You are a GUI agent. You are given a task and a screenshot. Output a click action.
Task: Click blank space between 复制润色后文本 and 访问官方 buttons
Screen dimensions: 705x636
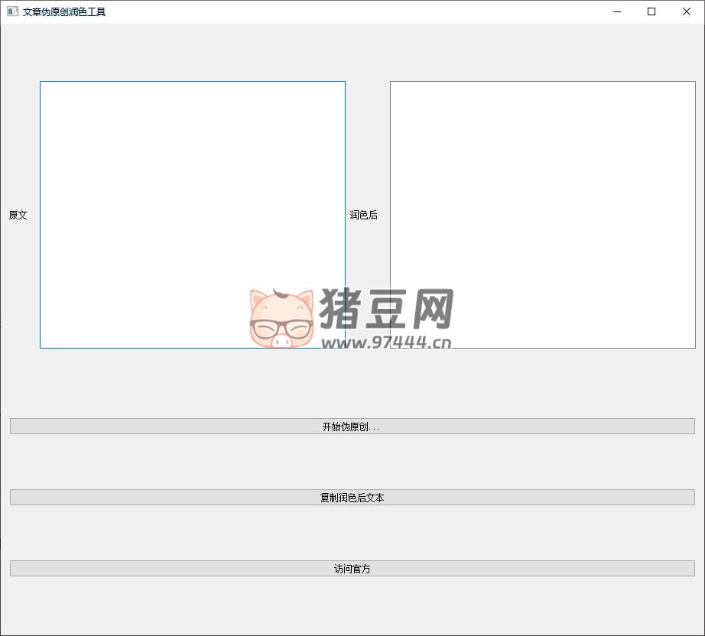pyautogui.click(x=352, y=533)
